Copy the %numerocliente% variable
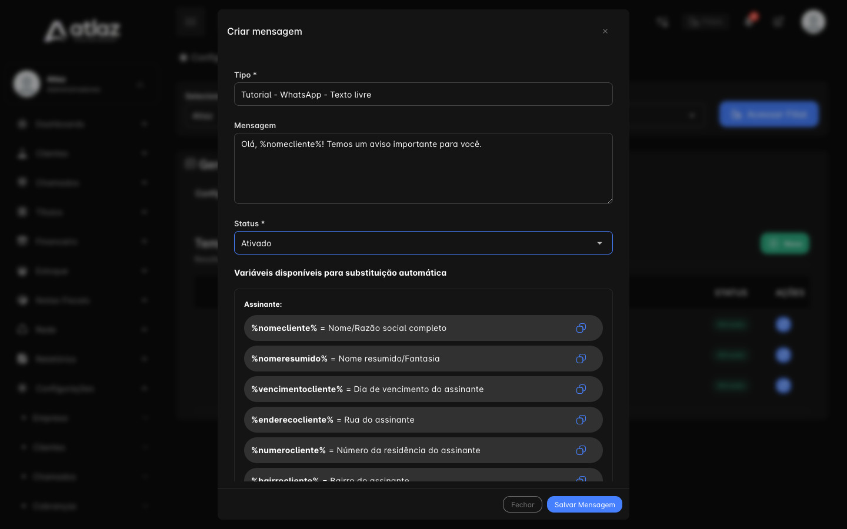This screenshot has height=529, width=847. click(x=581, y=450)
